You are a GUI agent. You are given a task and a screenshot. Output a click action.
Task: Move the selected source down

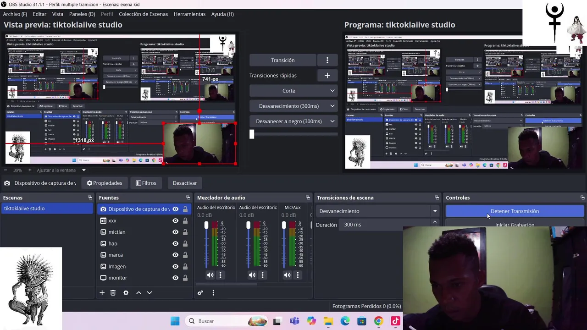pos(150,292)
